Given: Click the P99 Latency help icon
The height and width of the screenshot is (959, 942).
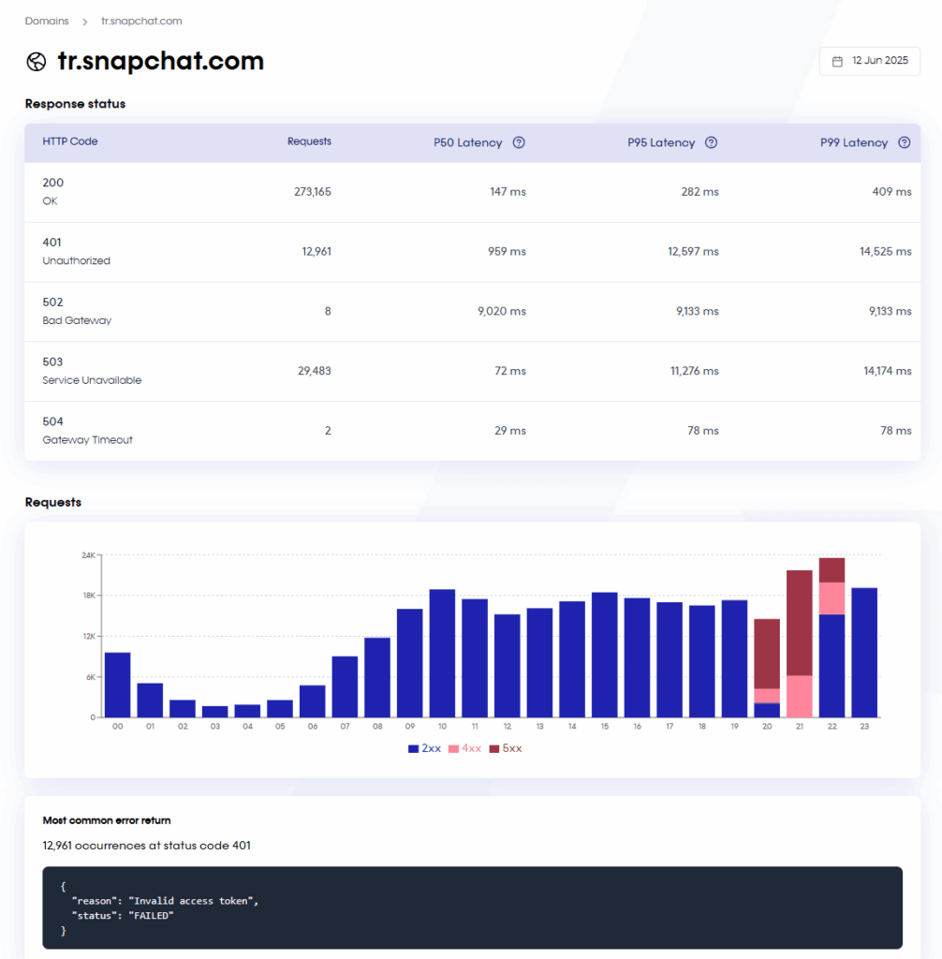Looking at the screenshot, I should tap(904, 142).
